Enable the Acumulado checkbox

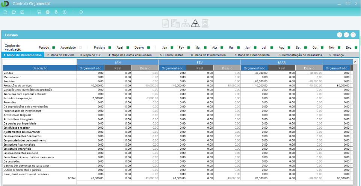80,48
